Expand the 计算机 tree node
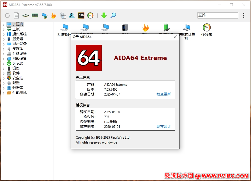This screenshot has height=181, width=251. pyautogui.click(x=4, y=24)
